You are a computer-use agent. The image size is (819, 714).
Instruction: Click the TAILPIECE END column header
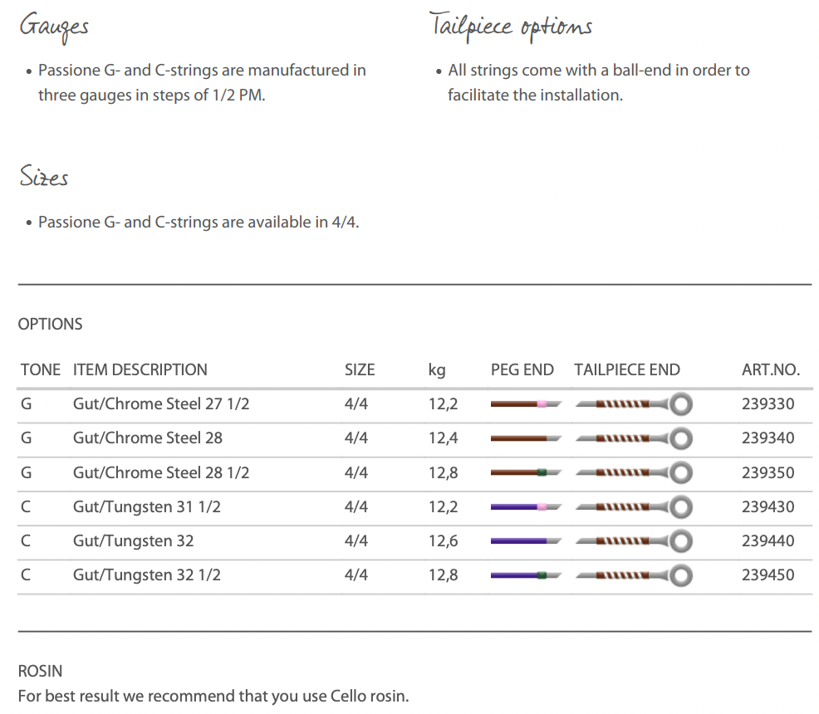(627, 370)
